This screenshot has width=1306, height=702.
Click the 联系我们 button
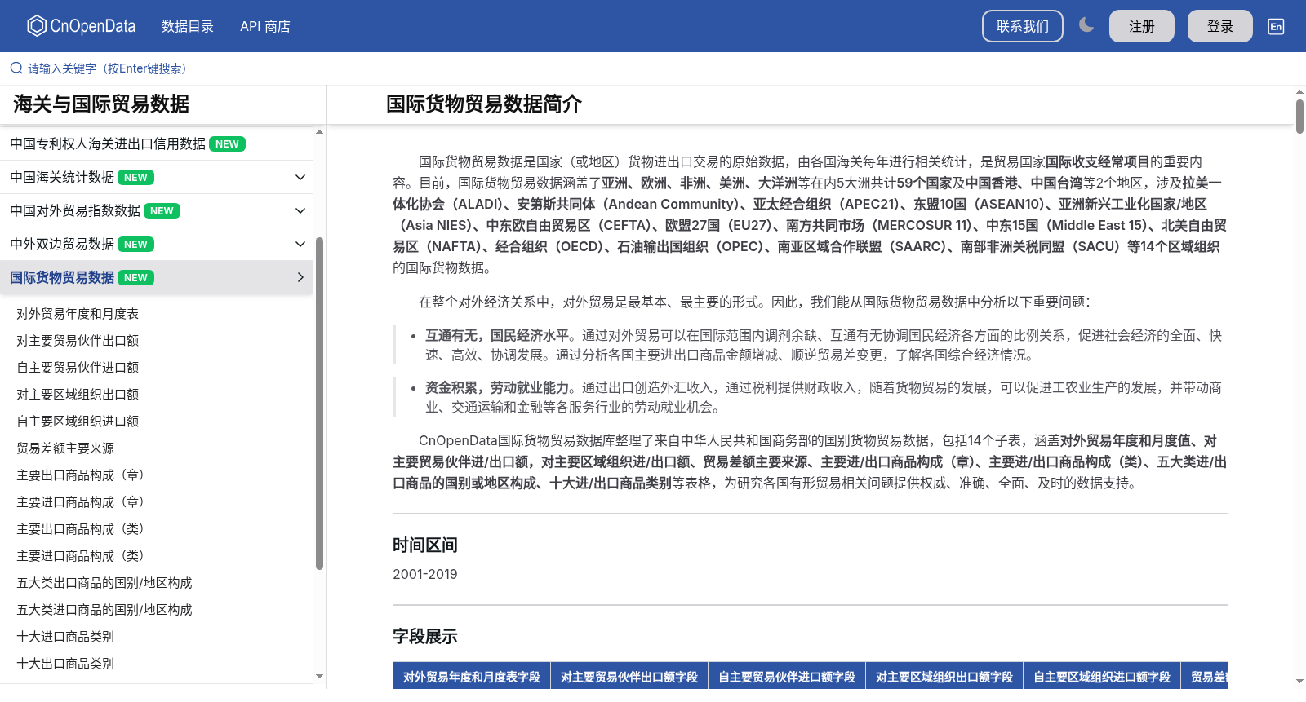[x=1023, y=26]
